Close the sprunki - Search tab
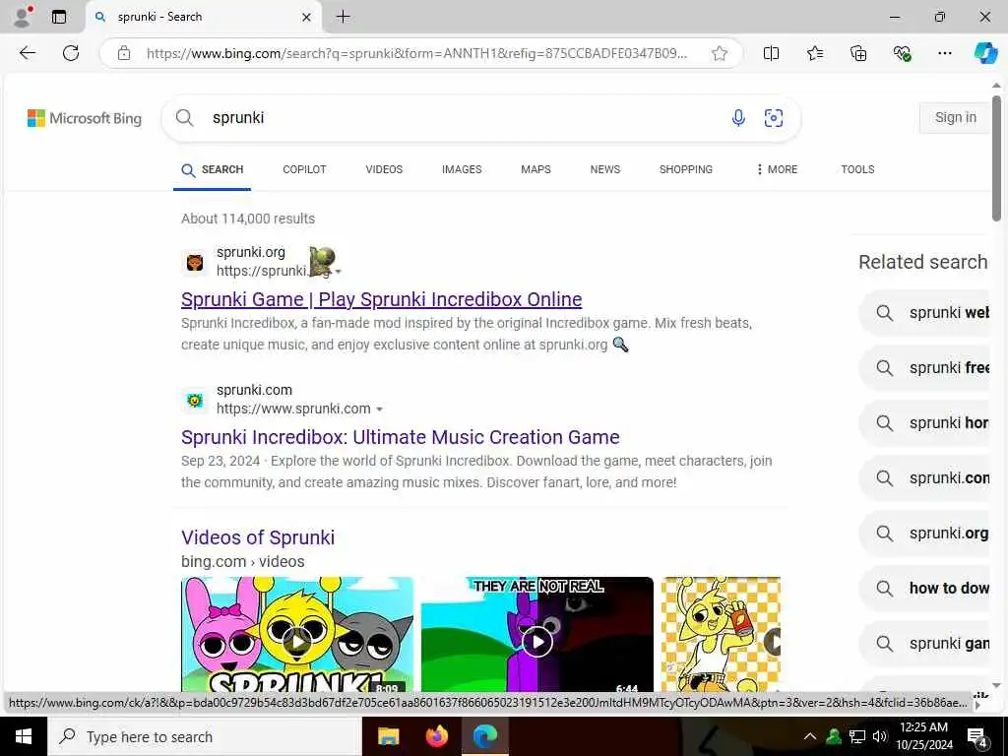 pos(307,18)
